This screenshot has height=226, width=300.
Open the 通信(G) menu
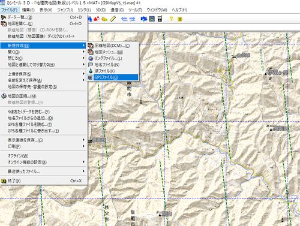[x=117, y=10]
